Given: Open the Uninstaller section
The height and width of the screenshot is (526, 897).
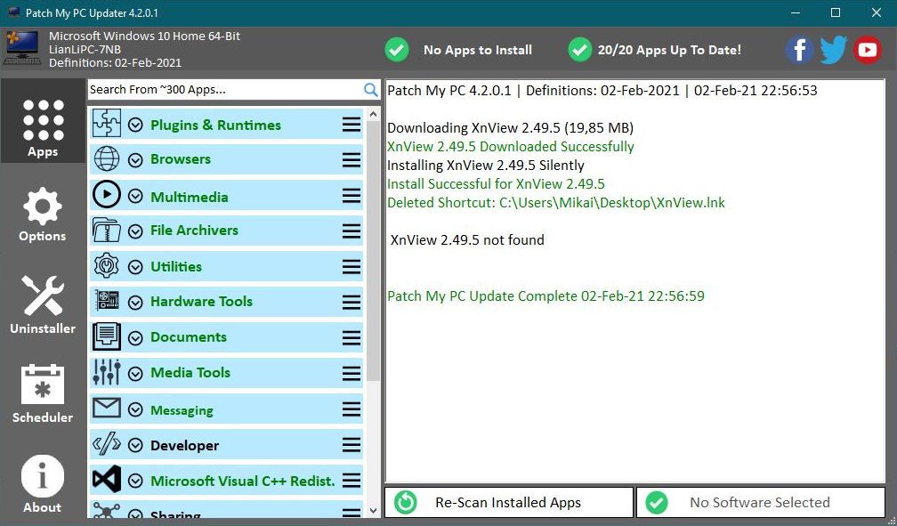Looking at the screenshot, I should (x=43, y=303).
